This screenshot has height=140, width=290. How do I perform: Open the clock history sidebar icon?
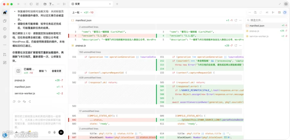5,29
